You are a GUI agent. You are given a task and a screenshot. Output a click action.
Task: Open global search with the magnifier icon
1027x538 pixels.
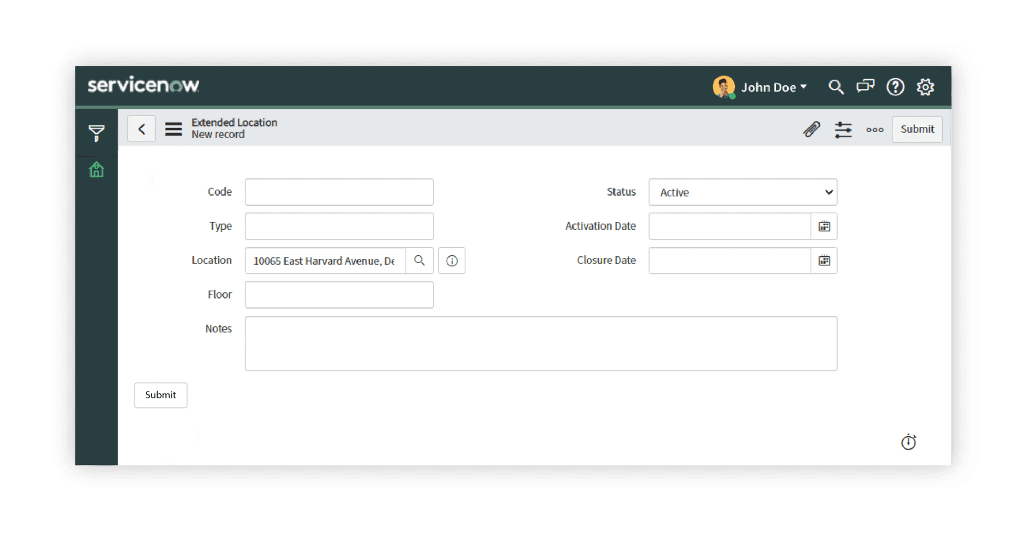click(836, 86)
